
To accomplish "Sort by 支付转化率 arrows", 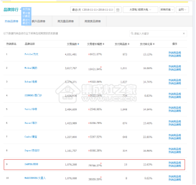I will point(154,44).
